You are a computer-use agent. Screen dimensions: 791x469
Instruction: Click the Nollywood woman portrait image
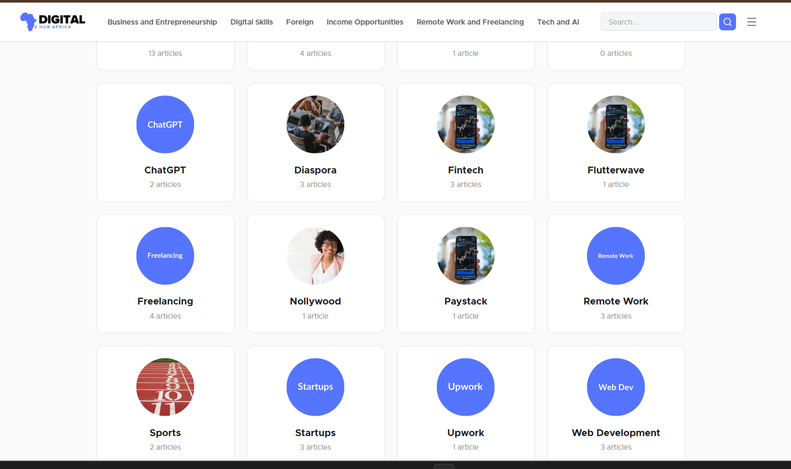pos(315,256)
